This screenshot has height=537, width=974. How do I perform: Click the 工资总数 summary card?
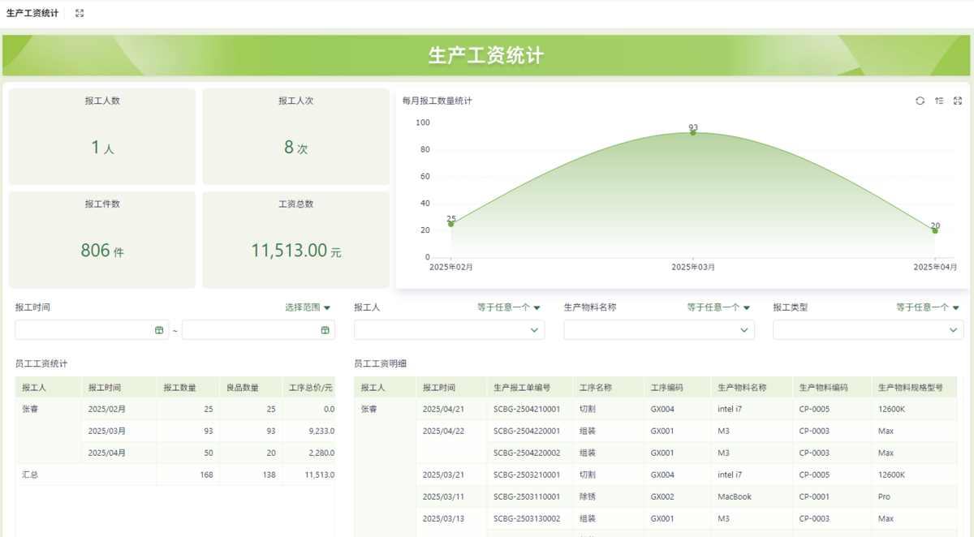tap(295, 240)
